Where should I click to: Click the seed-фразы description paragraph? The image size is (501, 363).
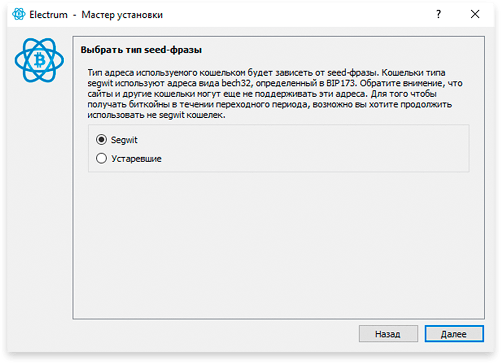(x=275, y=94)
